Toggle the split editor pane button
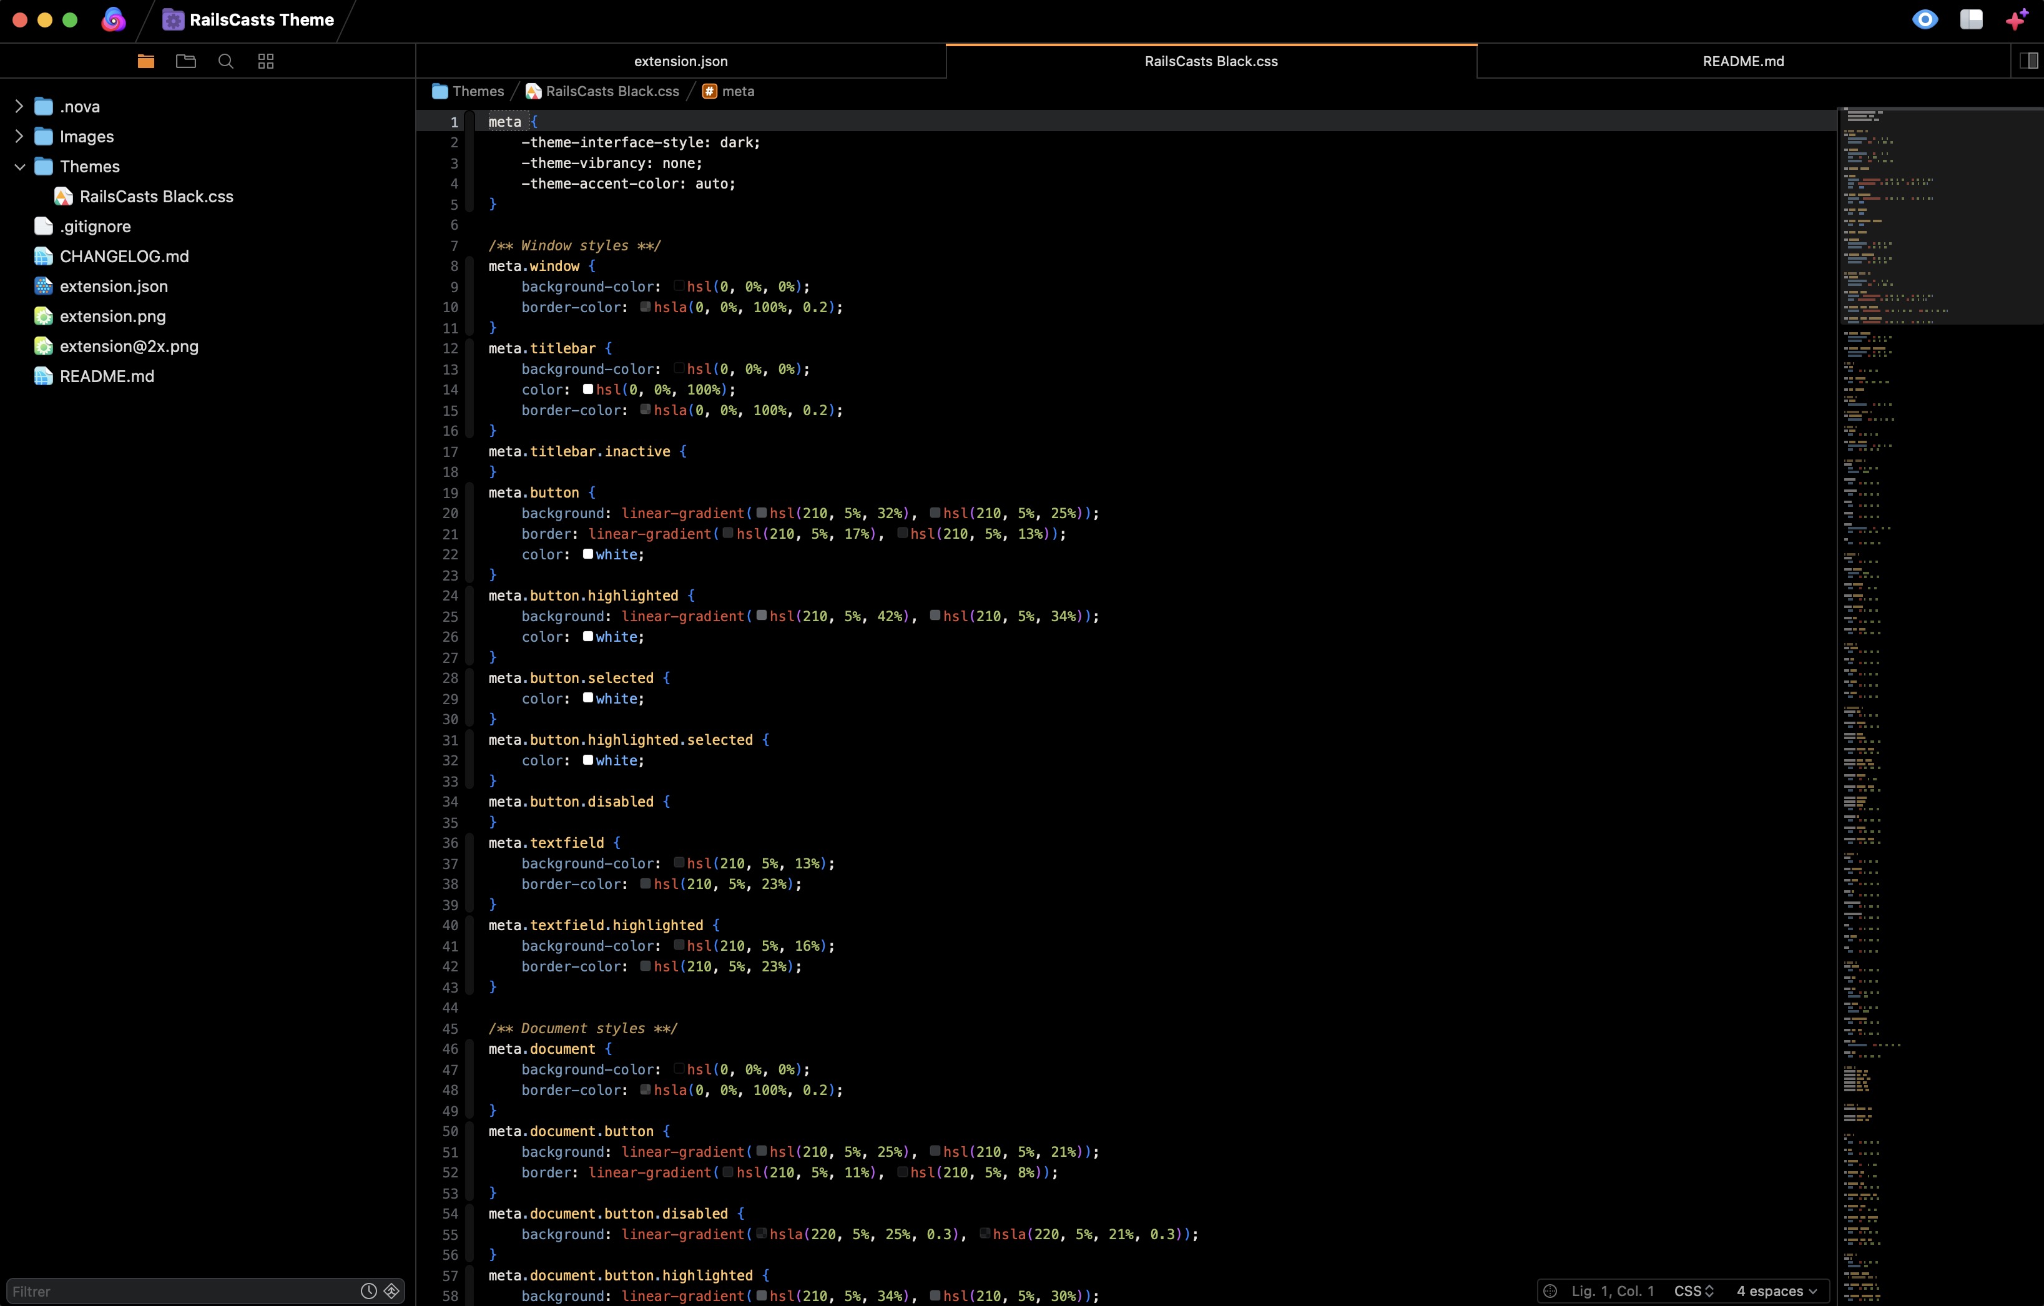The height and width of the screenshot is (1306, 2044). [x=2029, y=61]
